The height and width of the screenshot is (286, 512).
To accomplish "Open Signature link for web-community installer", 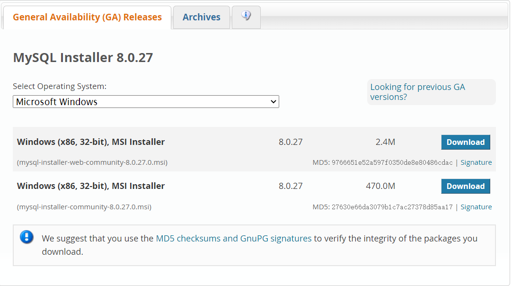I will click(x=476, y=162).
